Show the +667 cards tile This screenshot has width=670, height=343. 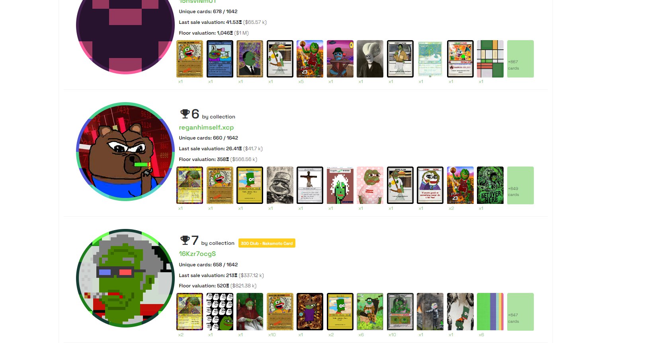pos(520,59)
